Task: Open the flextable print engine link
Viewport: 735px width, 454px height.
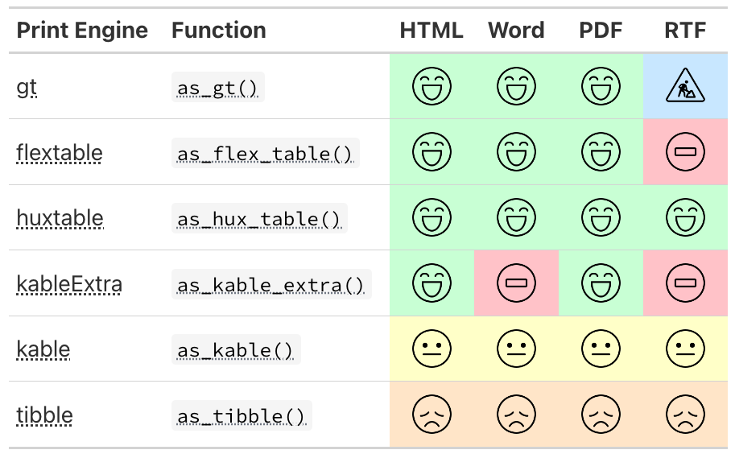Action: [60, 152]
